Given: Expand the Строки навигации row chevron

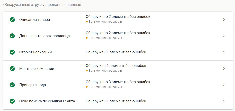Looking at the screenshot, I should pos(224,52).
